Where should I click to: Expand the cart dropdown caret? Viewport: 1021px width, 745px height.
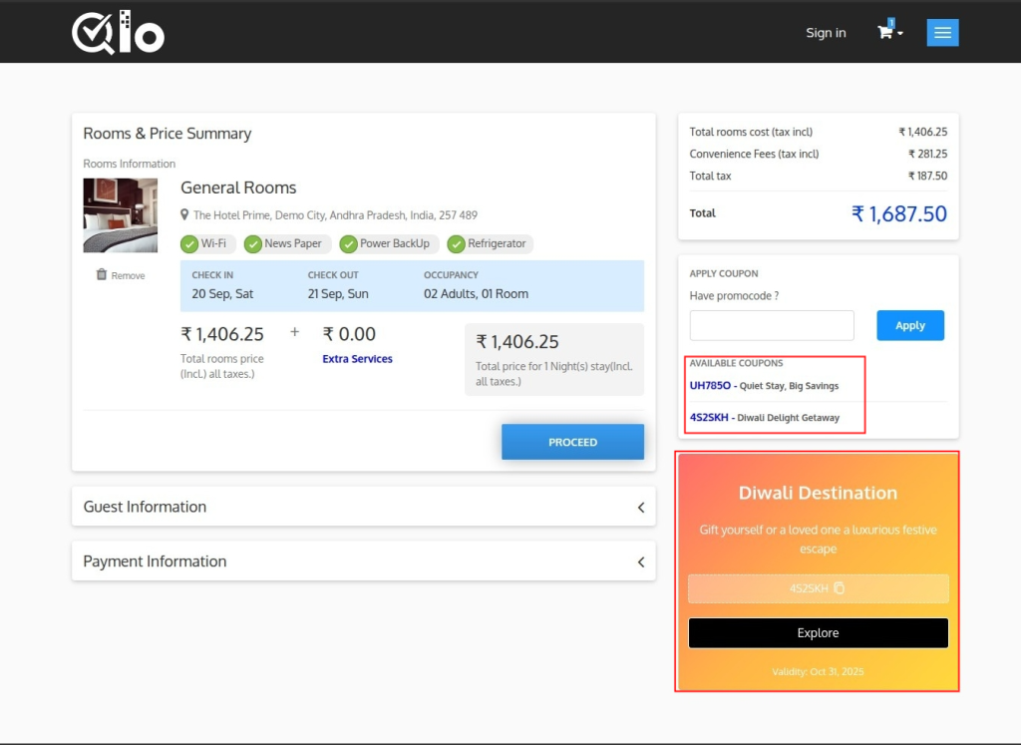coord(900,33)
